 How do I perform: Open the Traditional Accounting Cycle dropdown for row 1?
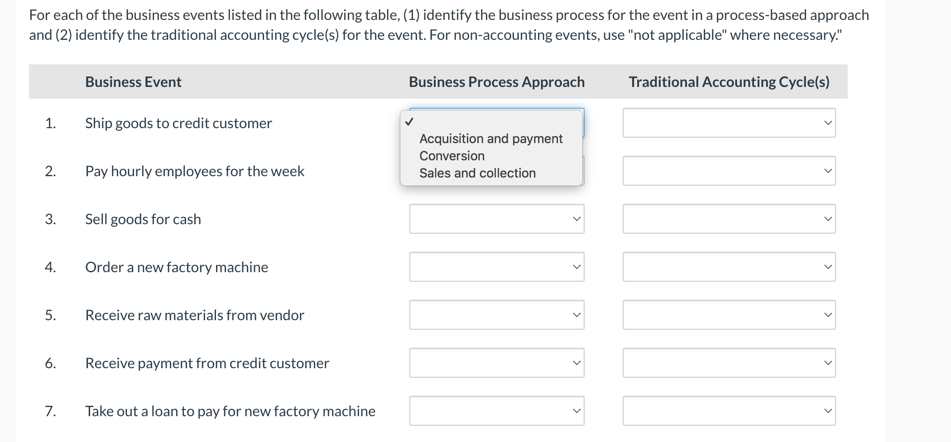pos(728,123)
